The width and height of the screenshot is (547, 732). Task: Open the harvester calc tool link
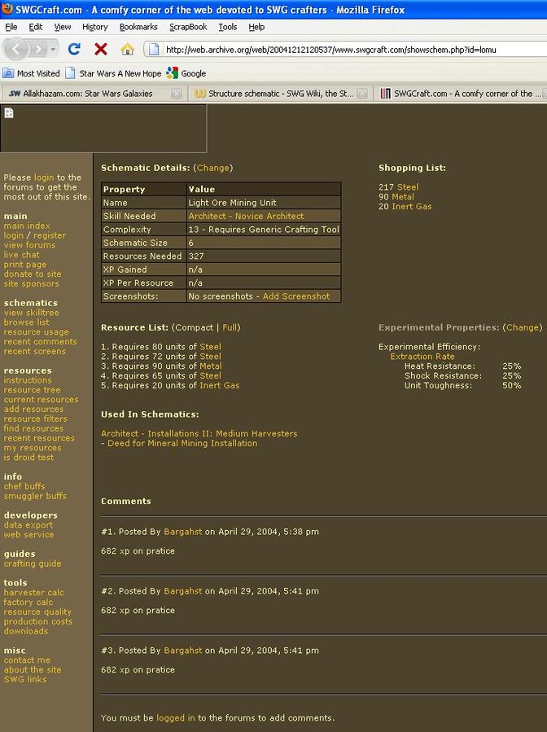[33, 593]
